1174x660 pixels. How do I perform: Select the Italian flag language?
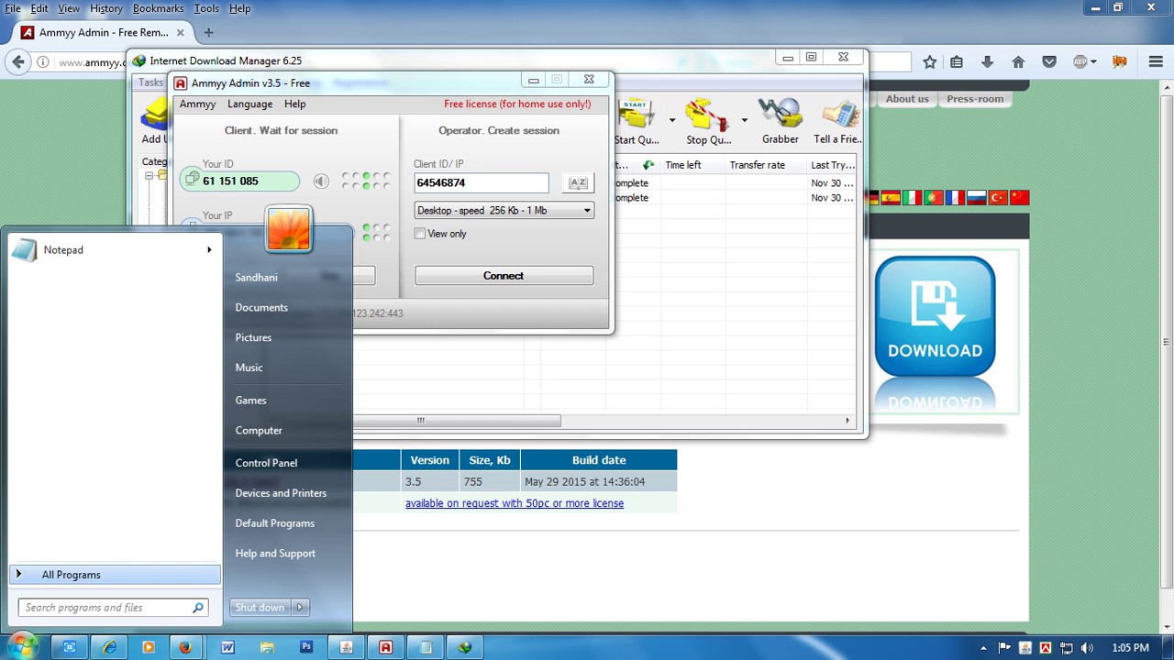pos(912,197)
